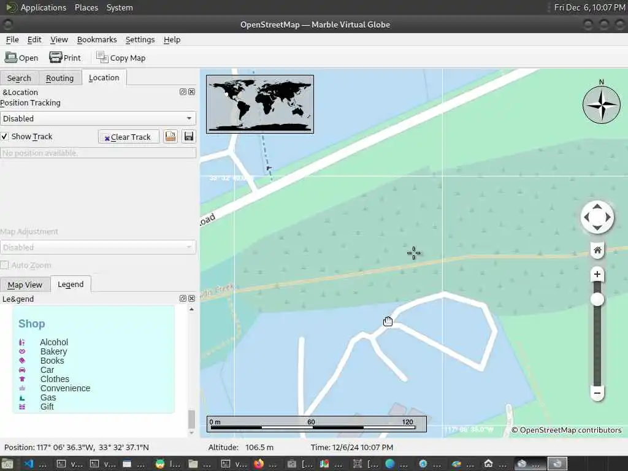
Task: Click the Position coordinates in status bar
Action: pyautogui.click(x=77, y=447)
